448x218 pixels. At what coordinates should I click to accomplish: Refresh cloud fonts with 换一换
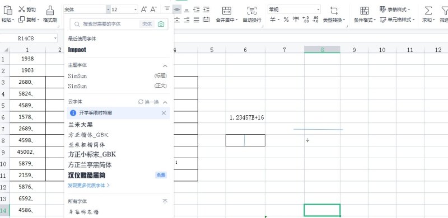coord(148,102)
